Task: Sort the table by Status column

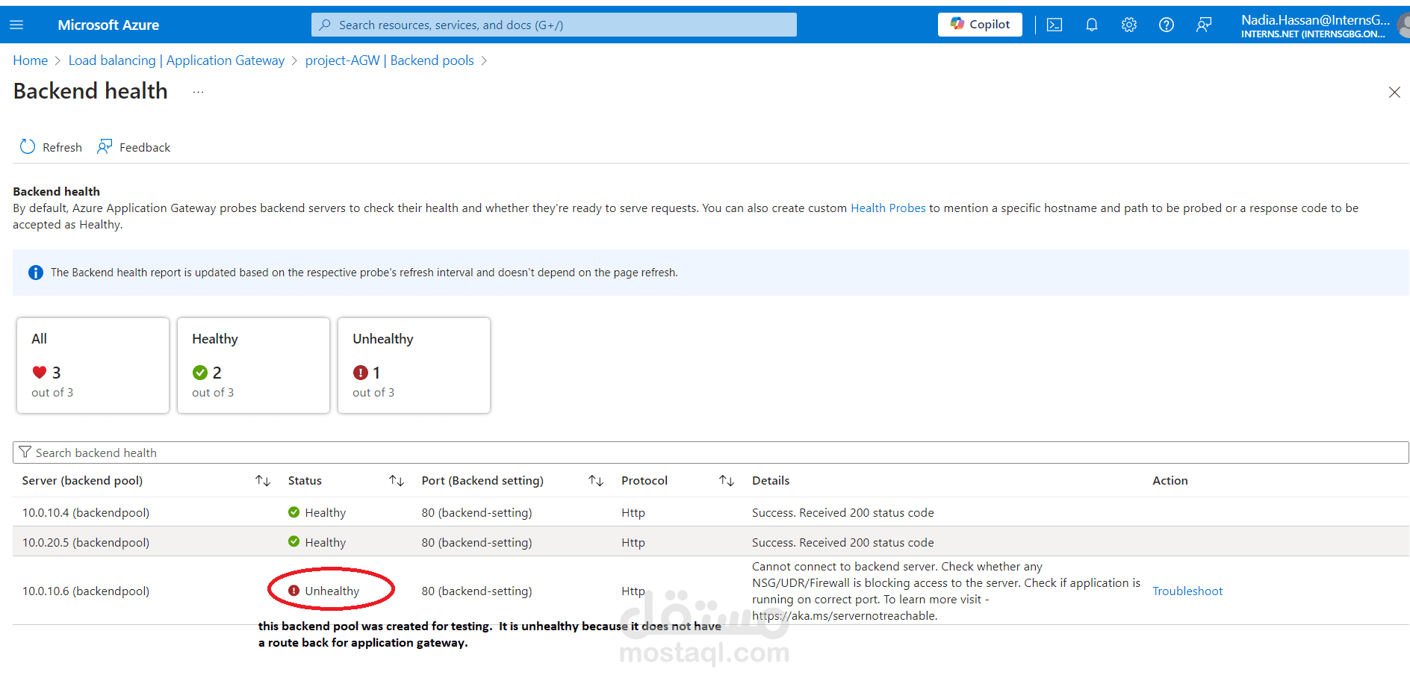Action: 397,481
